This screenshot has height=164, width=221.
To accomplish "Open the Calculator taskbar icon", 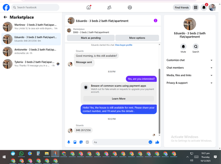I will click(x=38, y=154).
